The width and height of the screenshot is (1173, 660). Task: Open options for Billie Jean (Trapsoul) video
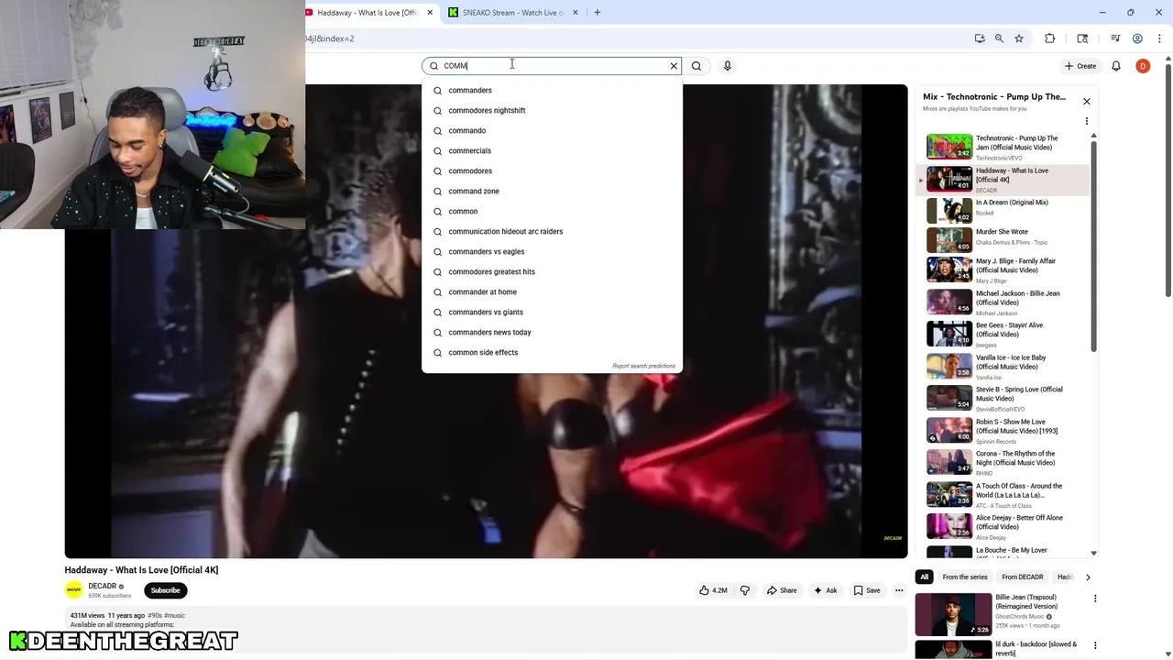(1095, 599)
